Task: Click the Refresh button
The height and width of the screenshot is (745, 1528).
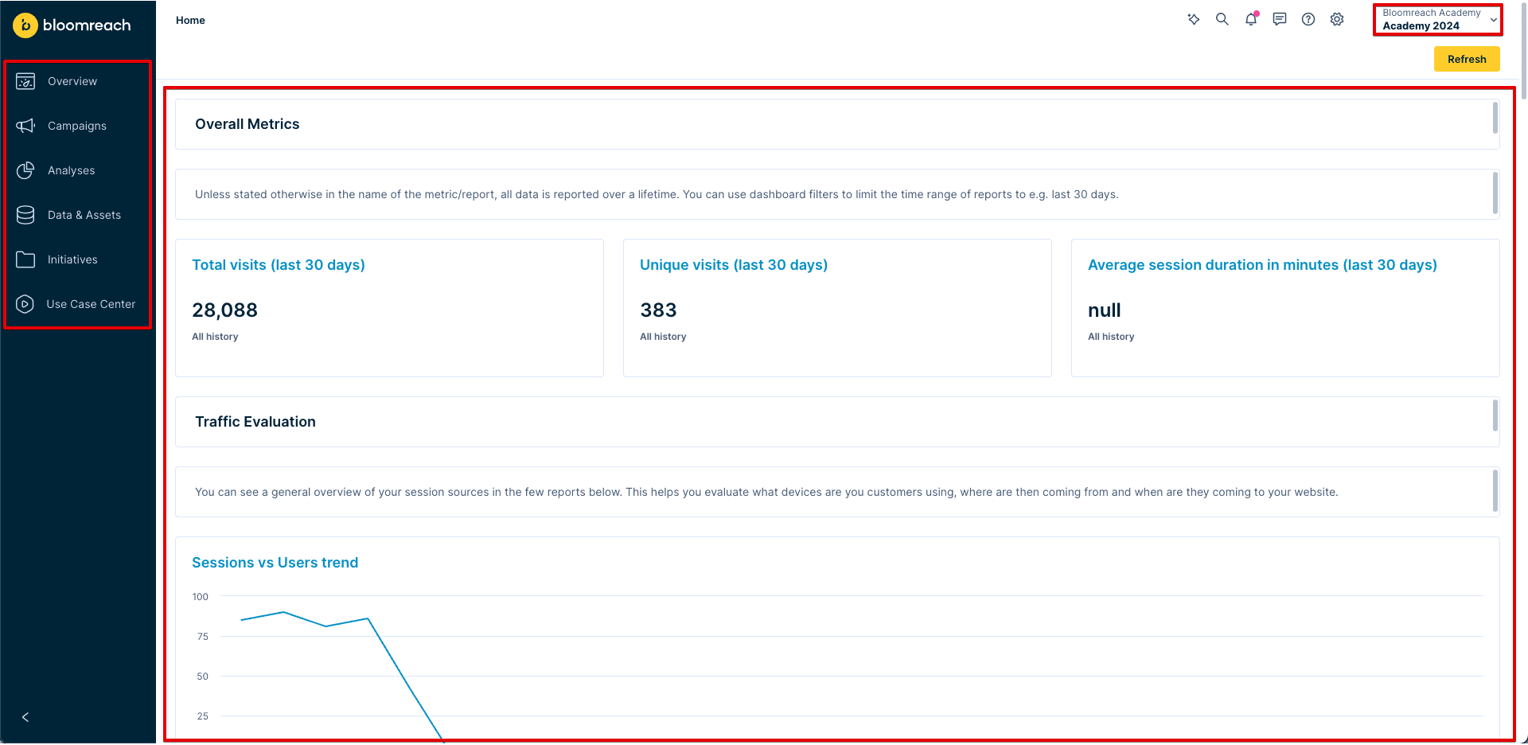Action: (1467, 58)
